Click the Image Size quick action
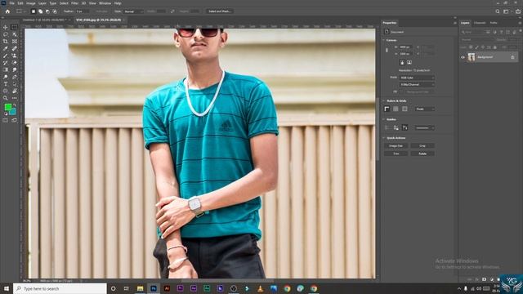523x294 pixels. coord(396,146)
